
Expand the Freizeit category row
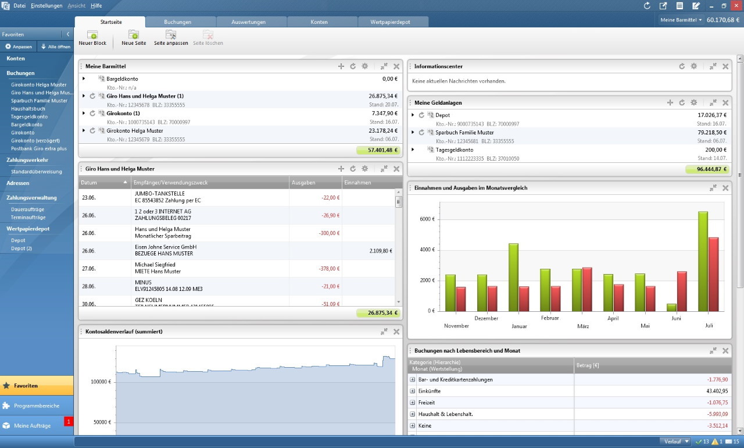click(x=413, y=403)
